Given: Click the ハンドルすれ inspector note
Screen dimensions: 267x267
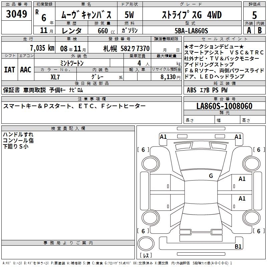Looking at the screenshot, I should point(18,135).
